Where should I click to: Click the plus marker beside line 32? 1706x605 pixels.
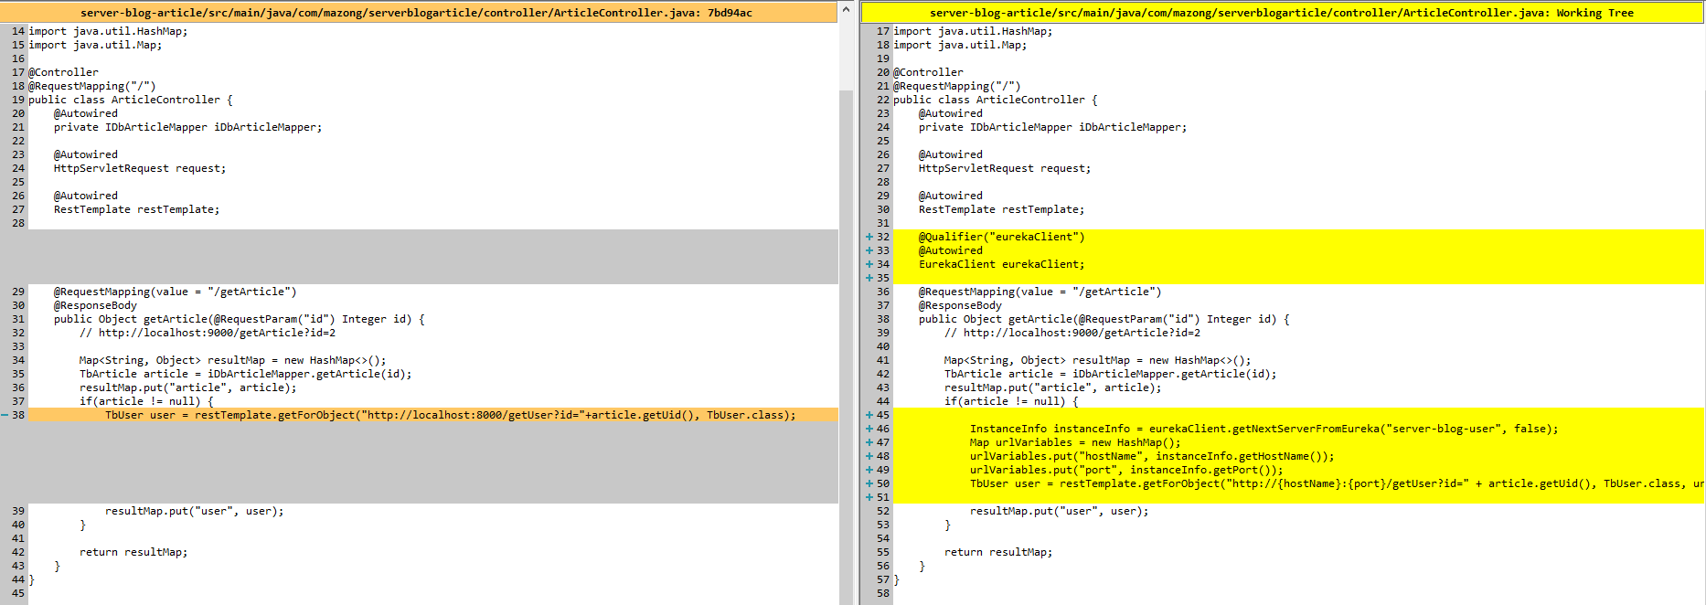[869, 237]
